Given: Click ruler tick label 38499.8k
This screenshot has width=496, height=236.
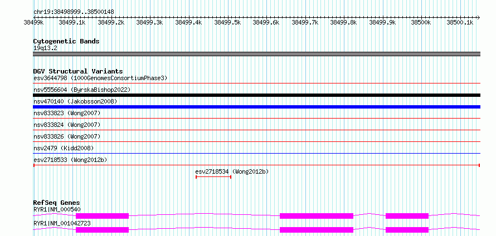Looking at the screenshot, I should coord(343,22).
